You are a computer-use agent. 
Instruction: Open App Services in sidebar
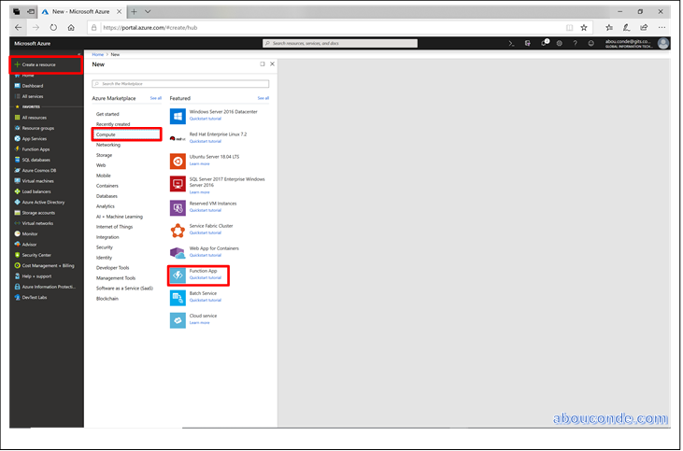[x=34, y=138]
